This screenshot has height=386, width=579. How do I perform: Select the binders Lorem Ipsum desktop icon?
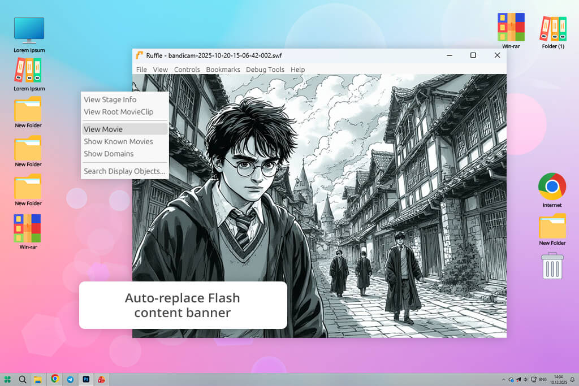pyautogui.click(x=29, y=75)
